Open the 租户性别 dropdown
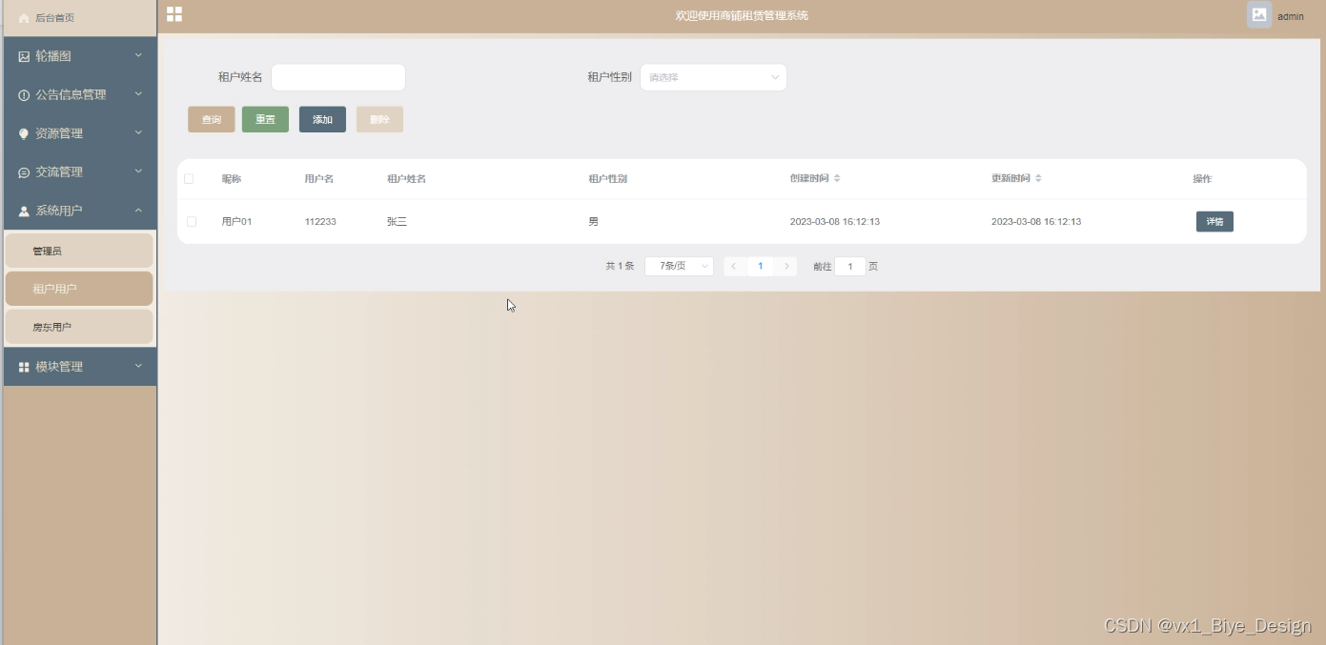The height and width of the screenshot is (645, 1326). pos(713,78)
